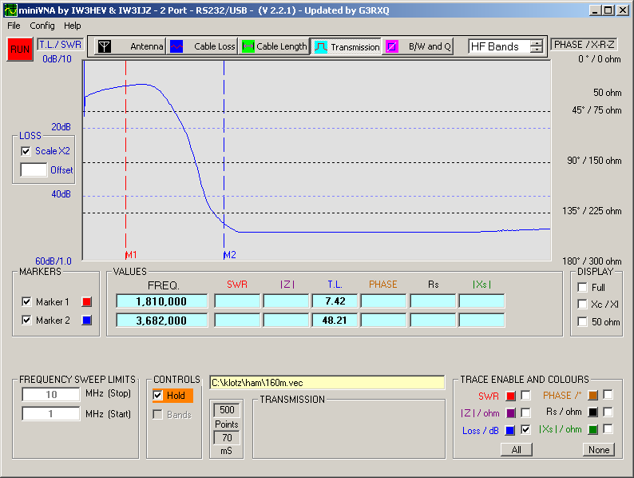
Task: Enable the Full display checkbox
Action: coord(582,287)
